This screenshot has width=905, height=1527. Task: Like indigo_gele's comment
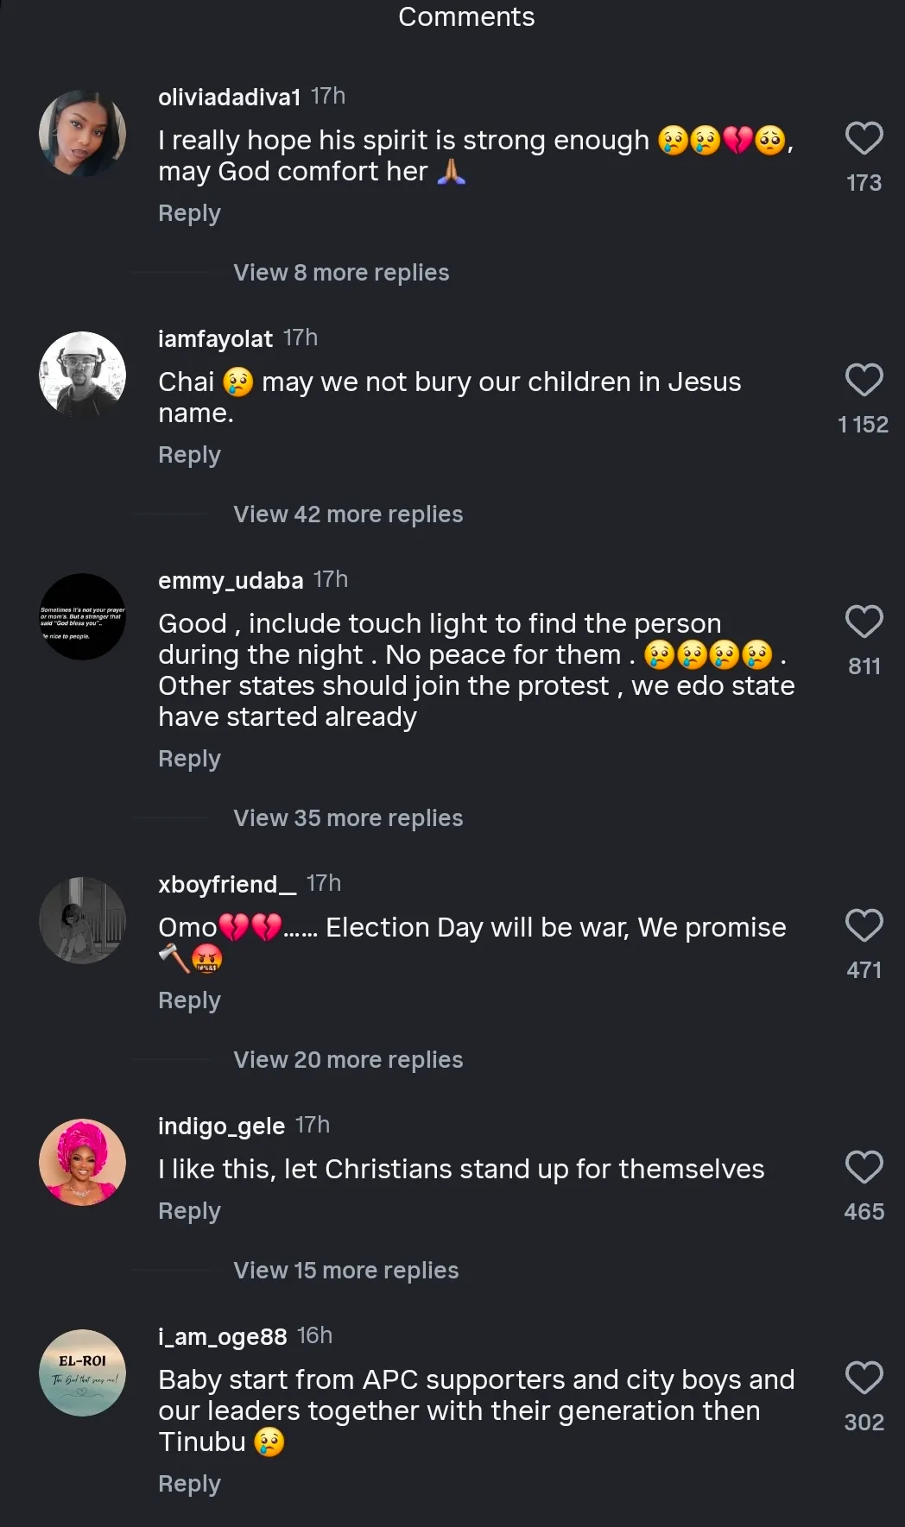tap(864, 1168)
